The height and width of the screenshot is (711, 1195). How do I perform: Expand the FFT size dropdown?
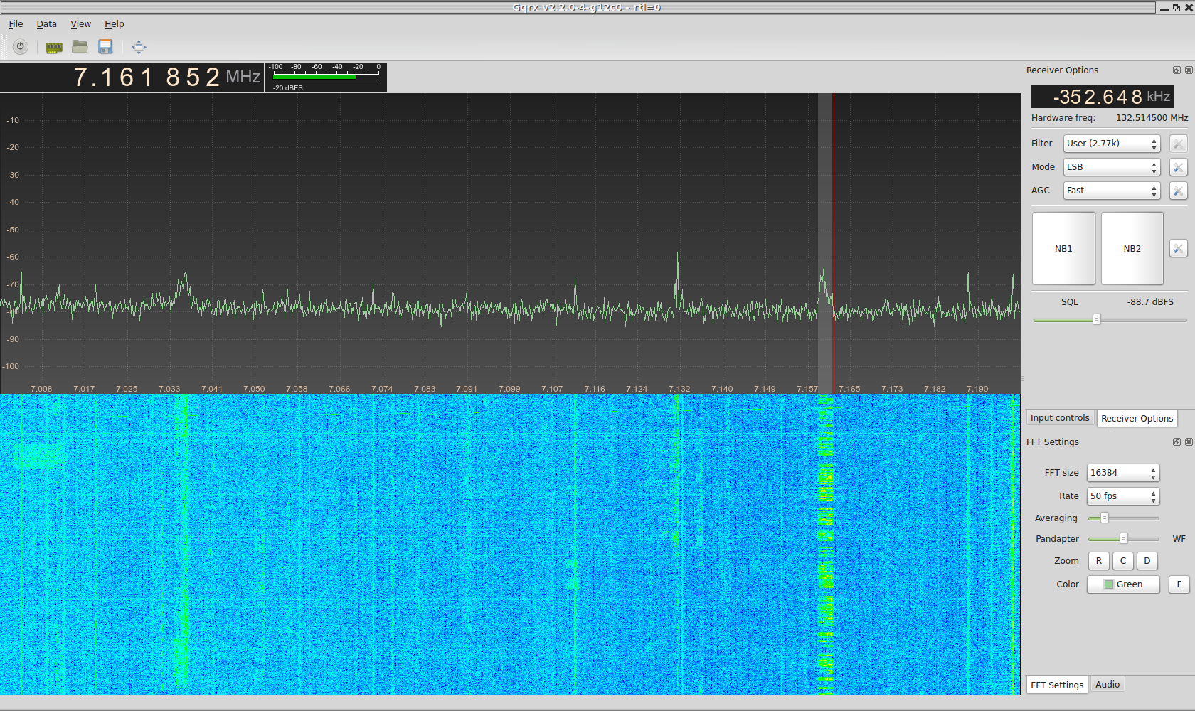(1122, 473)
